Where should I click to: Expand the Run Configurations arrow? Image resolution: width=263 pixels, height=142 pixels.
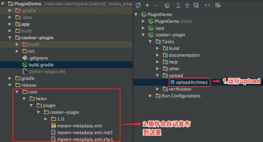pyautogui.click(x=150, y=96)
